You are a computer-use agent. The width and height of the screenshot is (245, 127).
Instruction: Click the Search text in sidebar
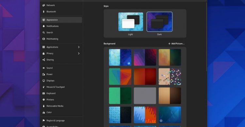(x=50, y=33)
